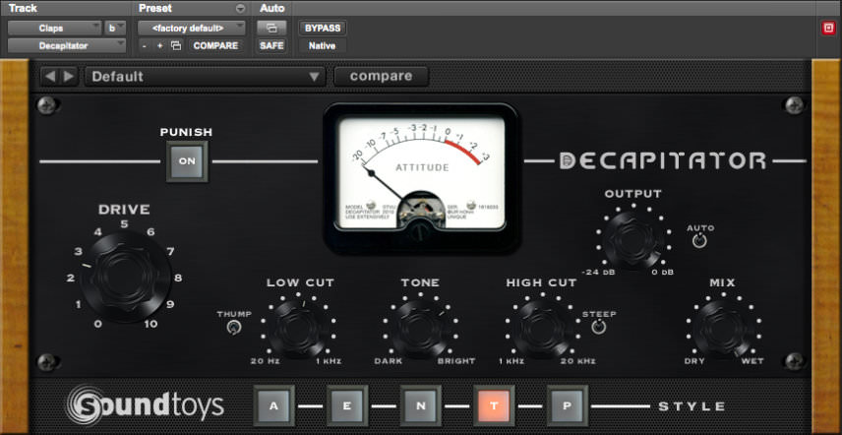Click the DRIVE knob
842x435 pixels.
click(x=126, y=277)
